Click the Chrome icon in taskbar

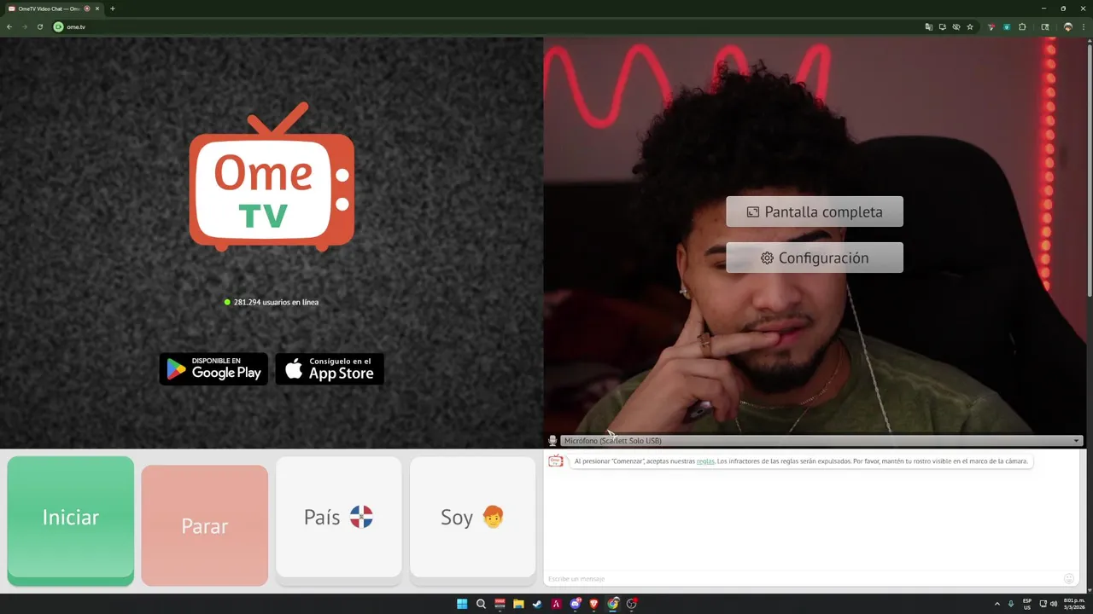click(x=613, y=604)
